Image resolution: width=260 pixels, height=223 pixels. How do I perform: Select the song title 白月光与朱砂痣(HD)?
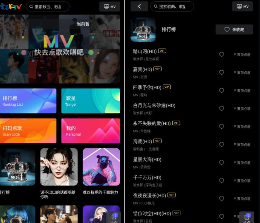154,105
